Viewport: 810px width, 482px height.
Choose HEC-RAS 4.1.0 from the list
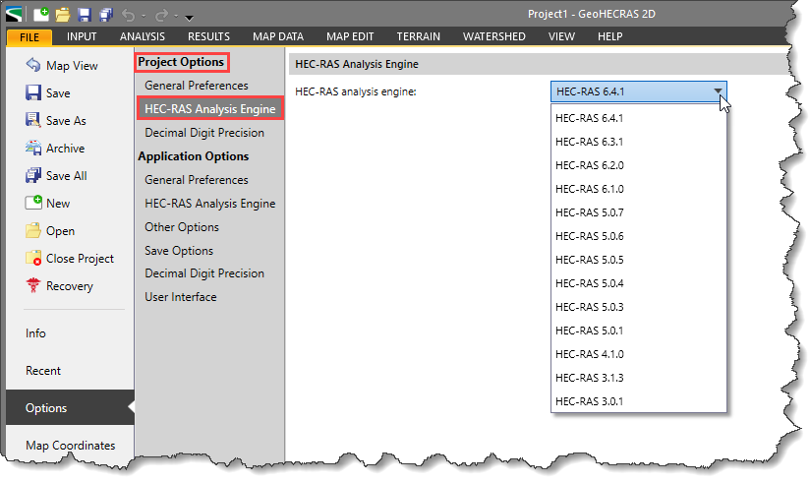[639, 354]
